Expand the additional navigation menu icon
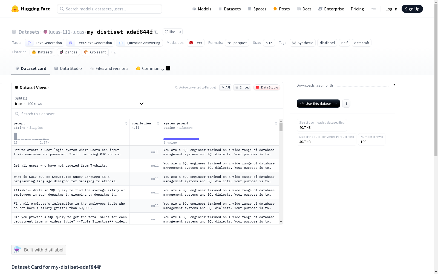This screenshot has width=438, height=274. pos(373,9)
